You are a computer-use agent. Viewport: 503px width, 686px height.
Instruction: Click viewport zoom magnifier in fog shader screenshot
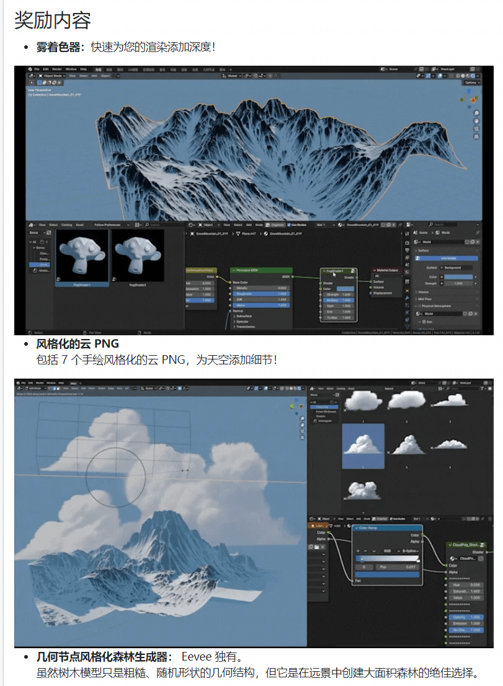(476, 113)
